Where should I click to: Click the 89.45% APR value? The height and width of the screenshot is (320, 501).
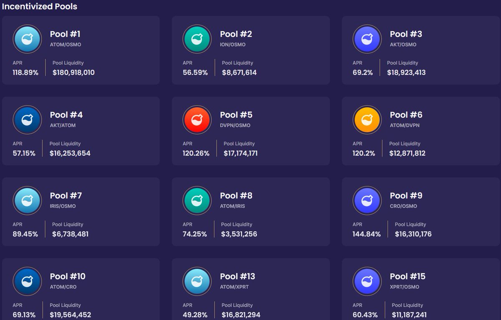click(x=25, y=234)
